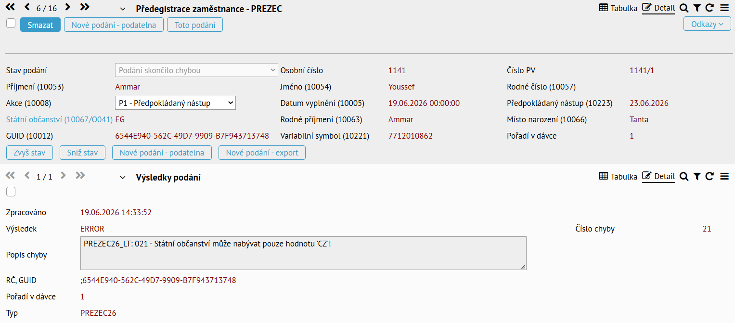Open the Akce dropdown P1 - Předpokládaný nástup
The width and height of the screenshot is (735, 323).
[x=176, y=103]
